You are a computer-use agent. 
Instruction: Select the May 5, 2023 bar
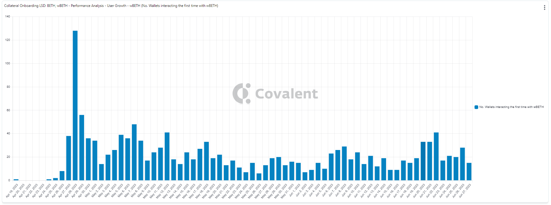[x=121, y=158]
